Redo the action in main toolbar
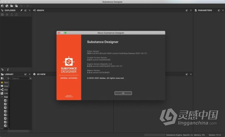The height and width of the screenshot is (137, 225). pos(27,6)
